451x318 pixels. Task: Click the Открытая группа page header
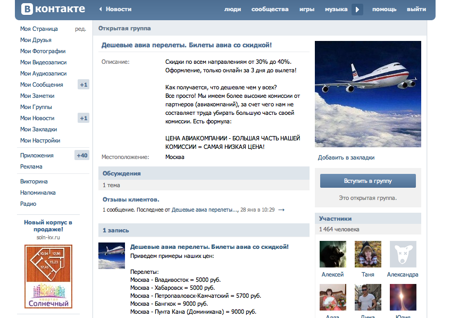click(x=124, y=28)
